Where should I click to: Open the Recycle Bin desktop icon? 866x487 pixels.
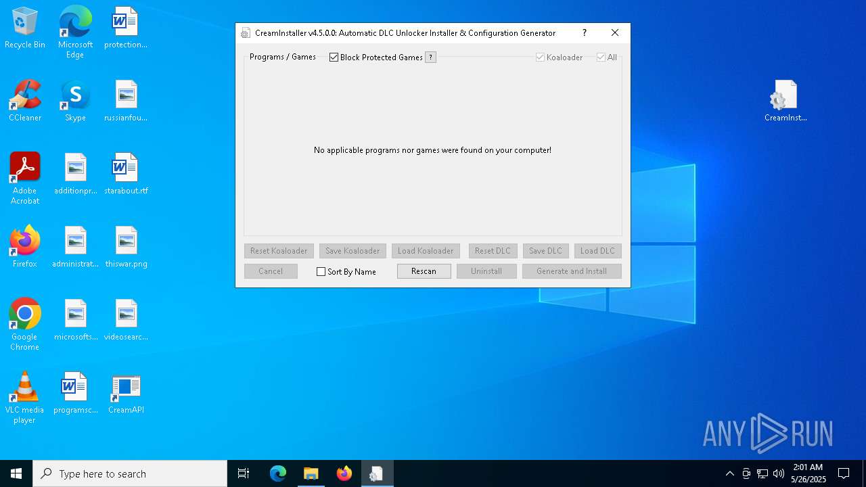point(24,28)
